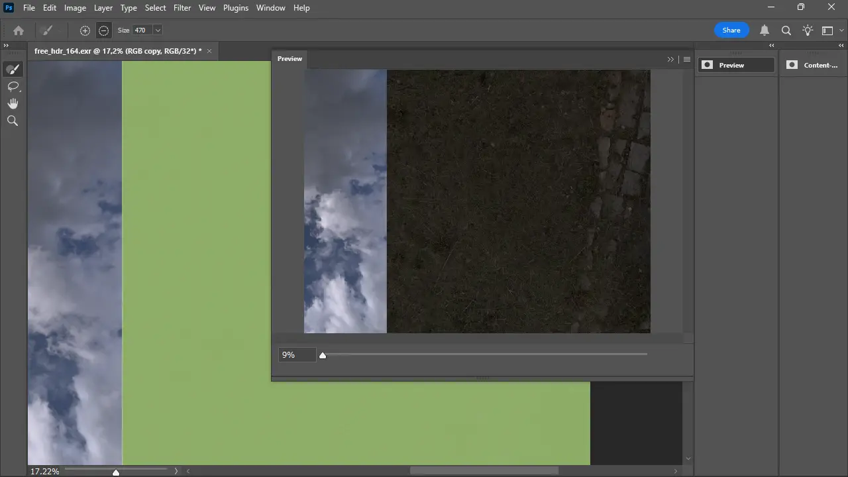The image size is (848, 477).
Task: Expand the toolbox with double-arrow
Action: pos(6,45)
